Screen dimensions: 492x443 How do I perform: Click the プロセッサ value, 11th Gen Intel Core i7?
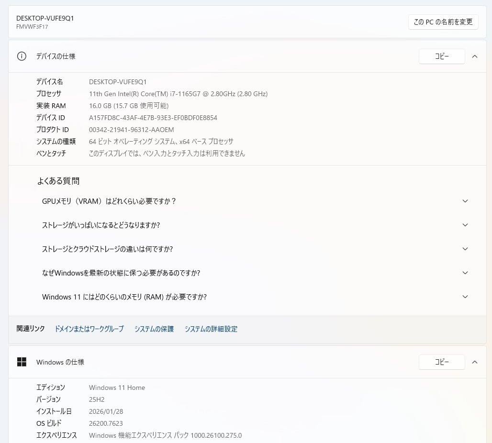[x=178, y=94]
